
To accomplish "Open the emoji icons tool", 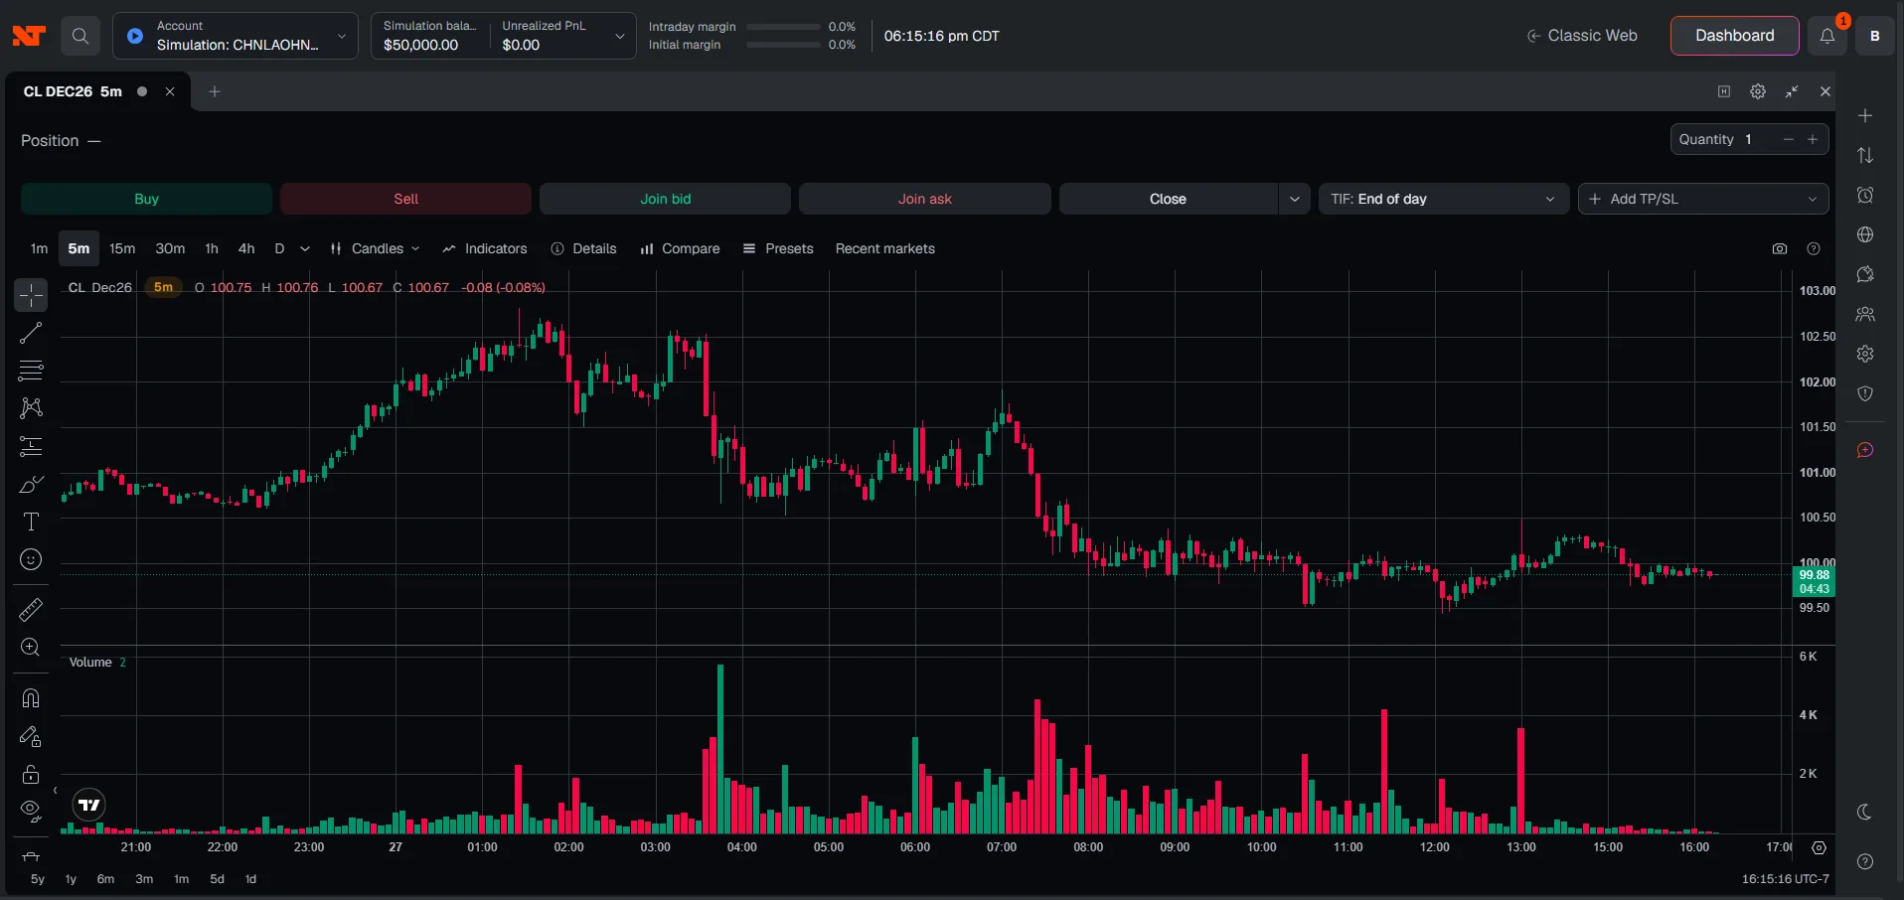I will (x=31, y=559).
